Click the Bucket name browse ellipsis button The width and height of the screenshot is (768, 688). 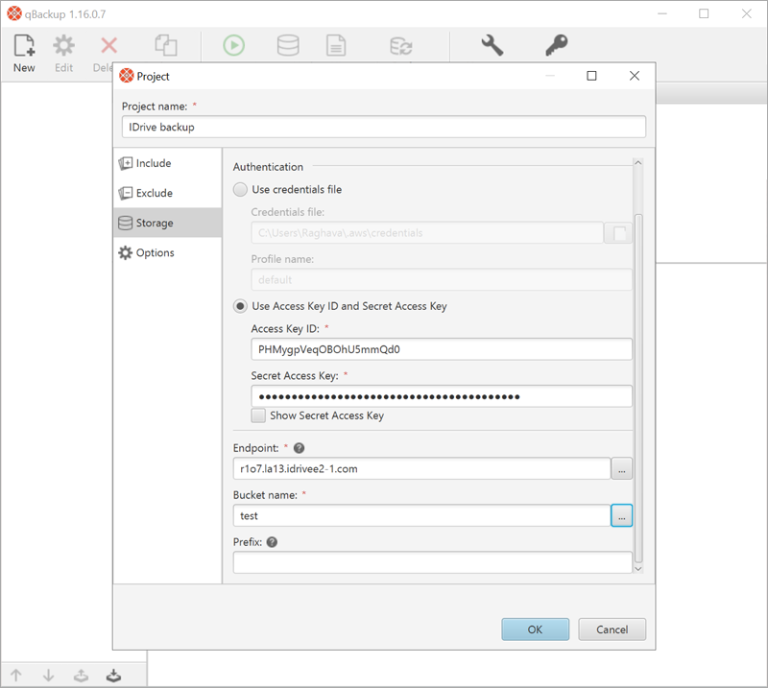[621, 515]
